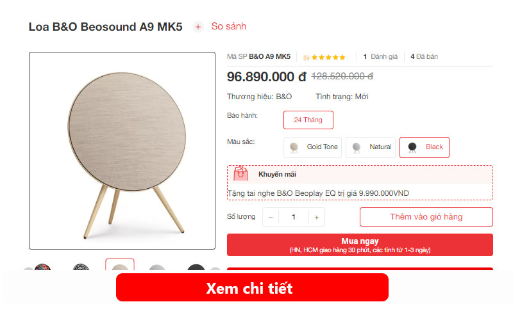Select the Black color option
The image size is (513, 311).
pos(425,147)
